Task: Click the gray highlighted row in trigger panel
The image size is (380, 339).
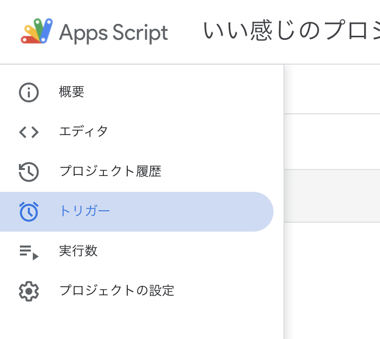Action: coord(332,195)
